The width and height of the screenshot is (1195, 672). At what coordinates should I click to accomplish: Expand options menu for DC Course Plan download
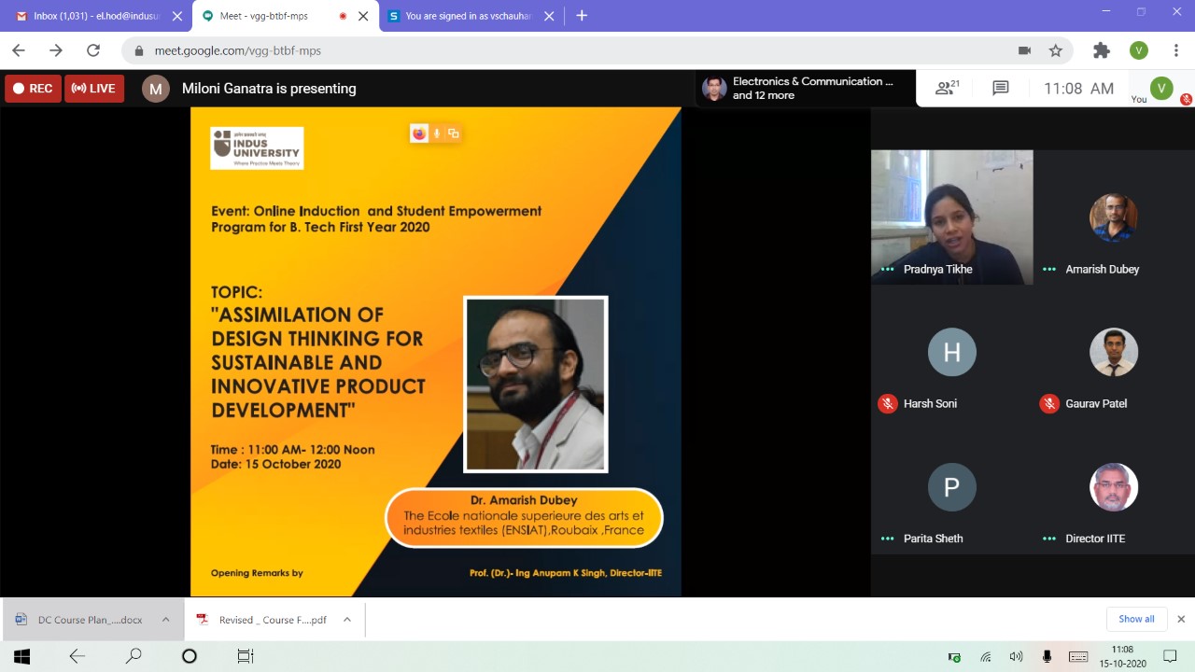coord(165,619)
